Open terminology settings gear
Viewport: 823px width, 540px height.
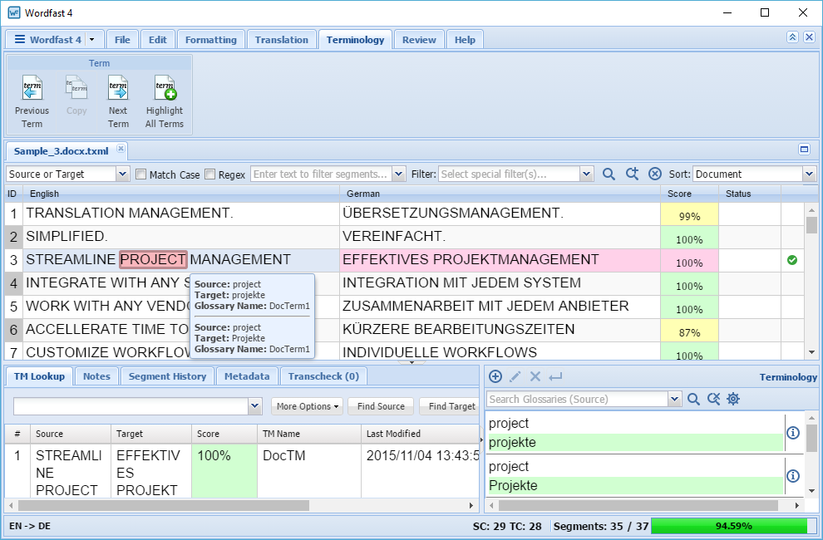pyautogui.click(x=733, y=400)
